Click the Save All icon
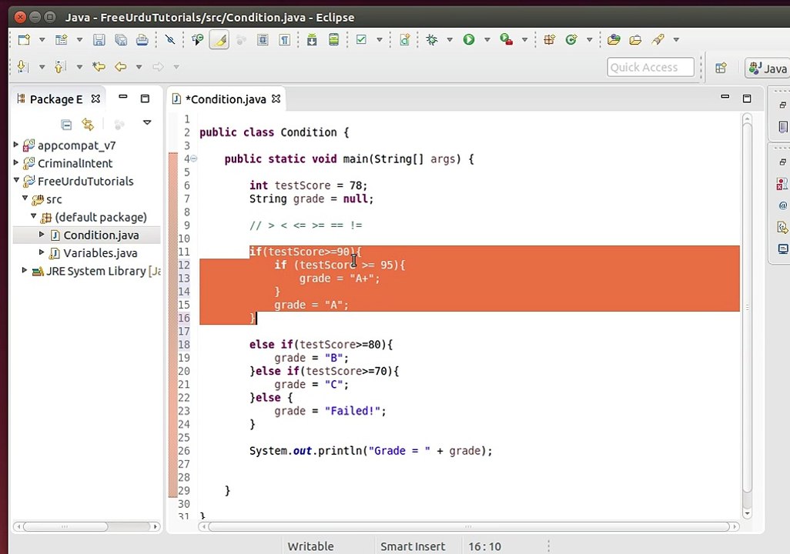This screenshot has width=790, height=554. [x=120, y=39]
